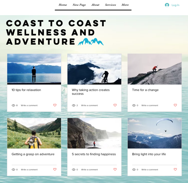
Task: Click heart on 'Why taking action creates success'
Action: (115, 105)
